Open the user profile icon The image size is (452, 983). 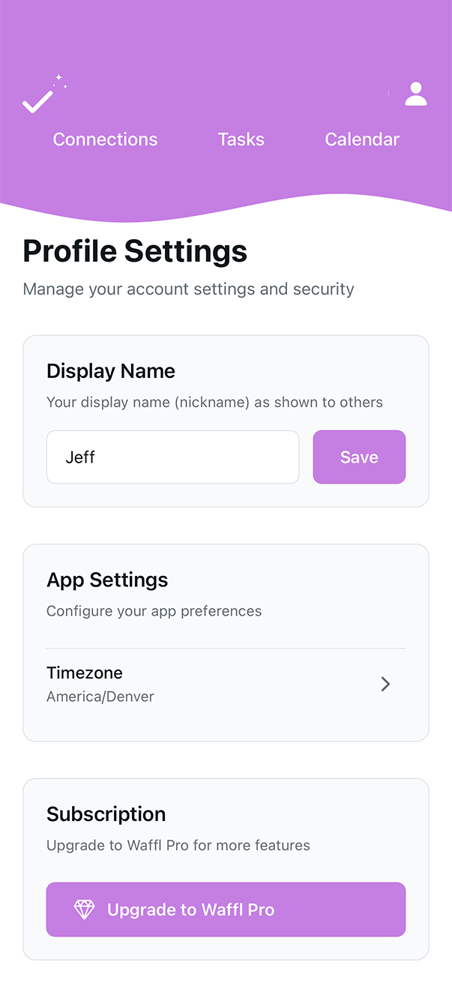pos(415,93)
